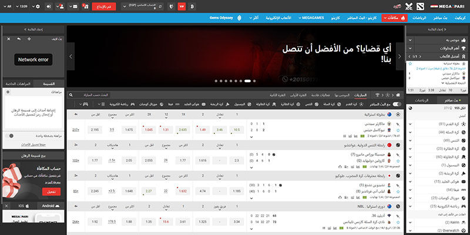470x235 pixels.
Task: Filter by football (كرة القدم) icon in sport bar
Action: click(x=361, y=105)
